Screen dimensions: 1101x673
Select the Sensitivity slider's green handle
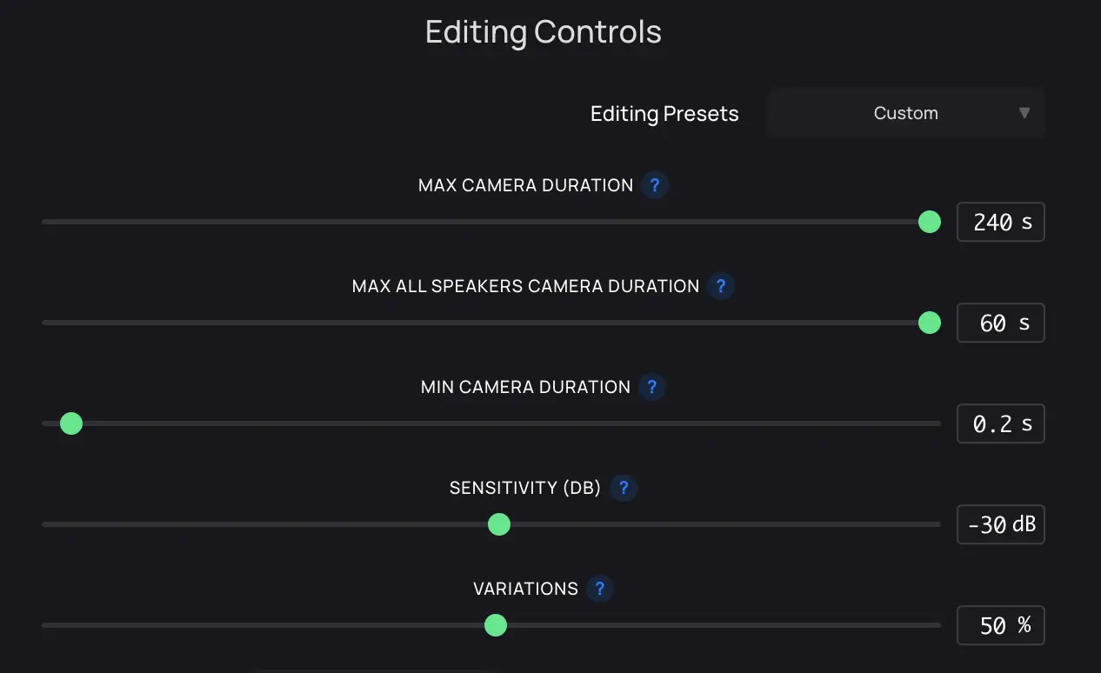pyautogui.click(x=498, y=524)
